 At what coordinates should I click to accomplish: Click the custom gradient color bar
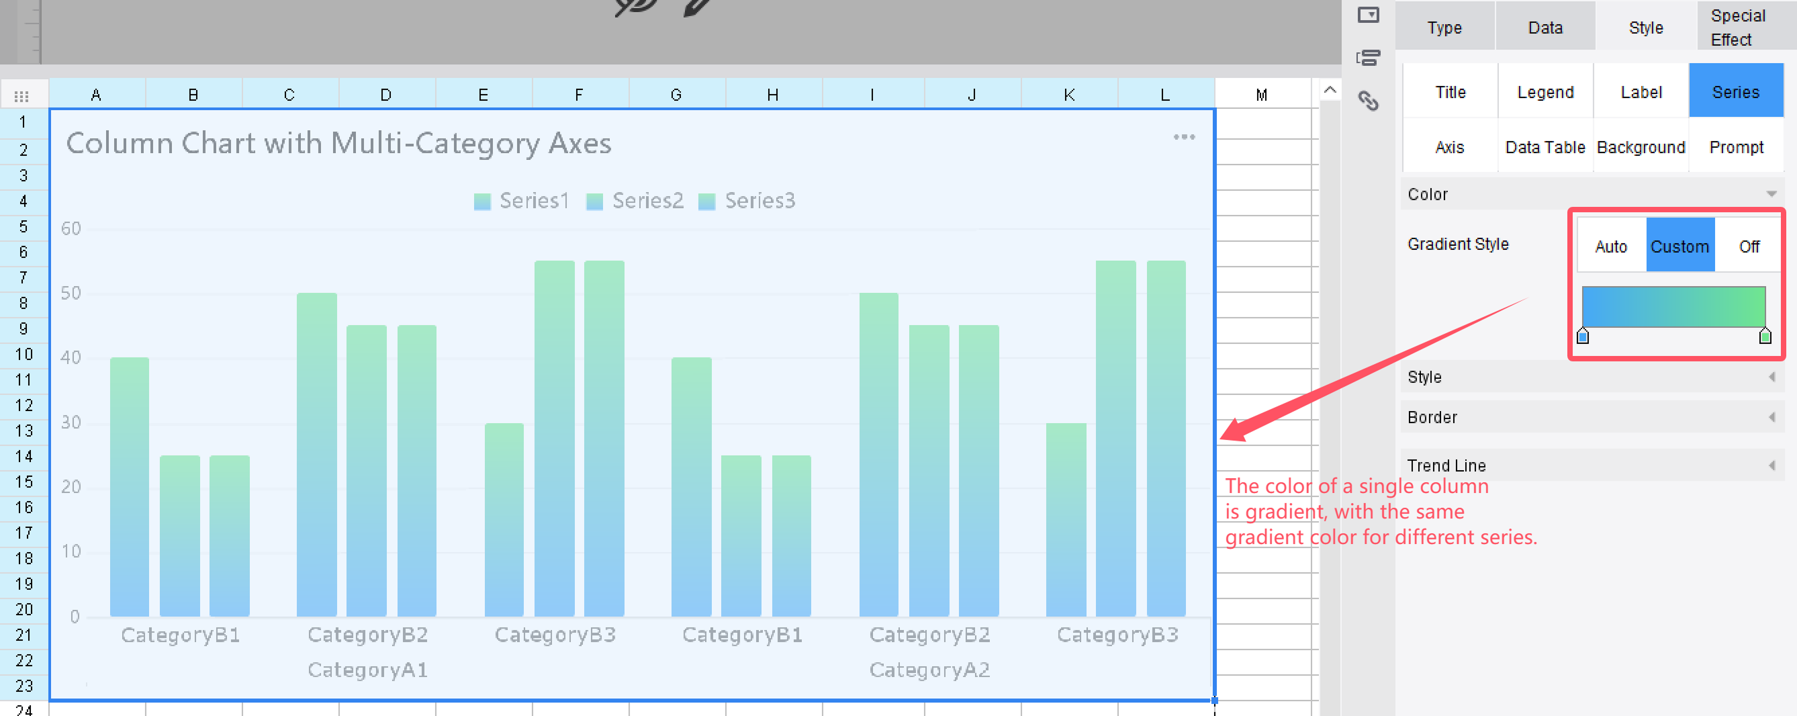[x=1673, y=306]
